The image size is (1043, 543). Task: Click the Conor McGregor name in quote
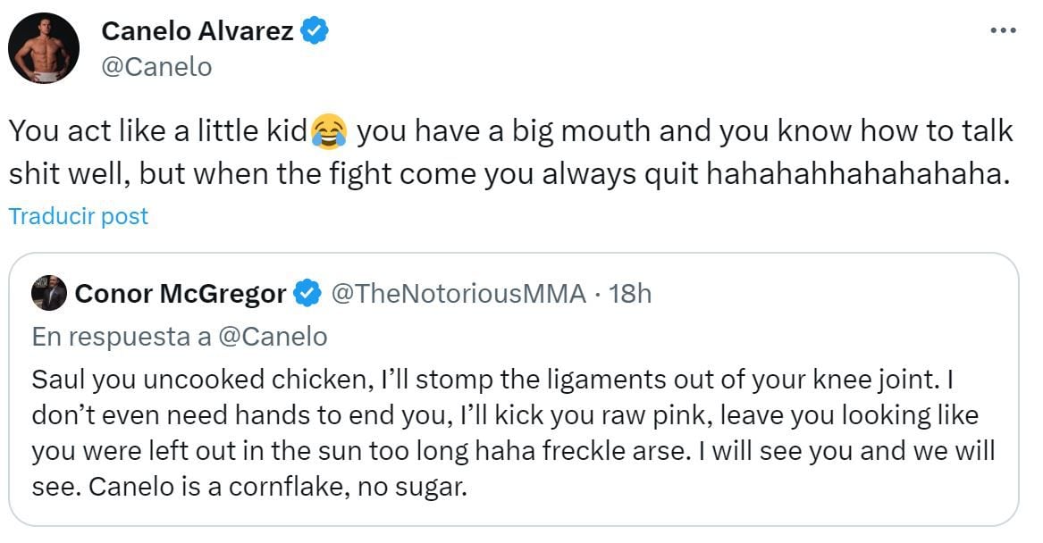point(181,293)
